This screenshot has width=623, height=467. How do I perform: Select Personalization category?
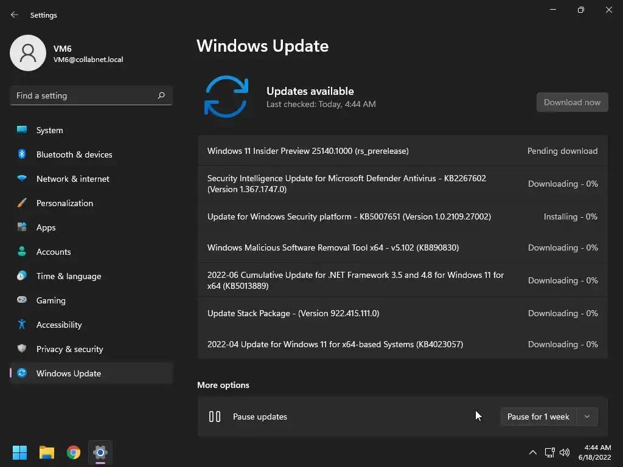tap(91, 203)
